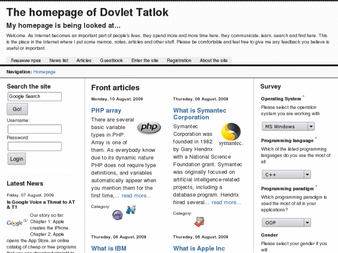Click the Symantec logo image
The width and height of the screenshot is (338, 253).
(x=231, y=134)
